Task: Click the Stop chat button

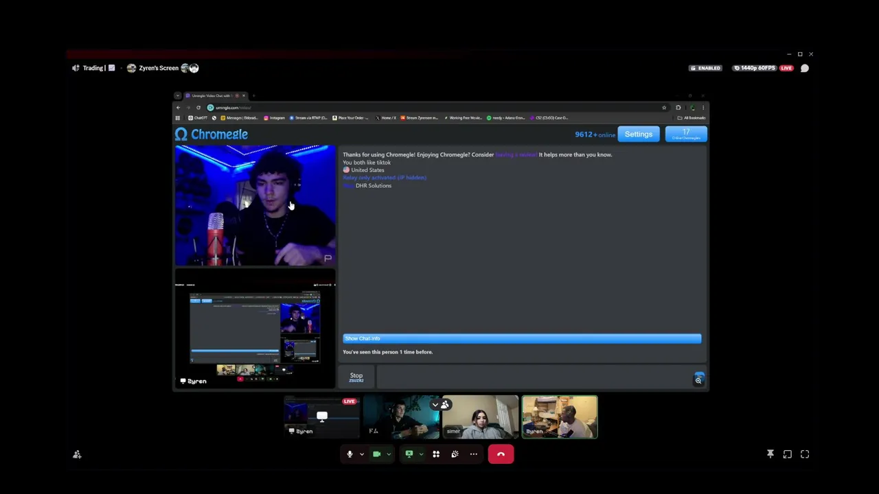Action: point(356,377)
